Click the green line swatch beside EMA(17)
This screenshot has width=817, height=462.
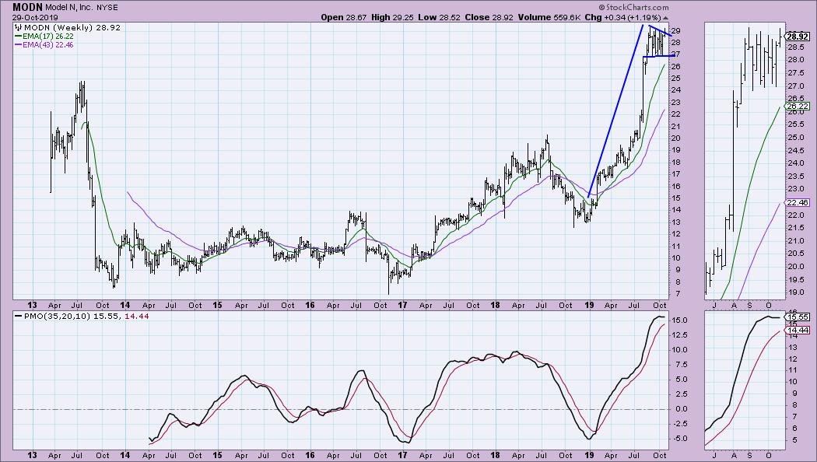18,37
